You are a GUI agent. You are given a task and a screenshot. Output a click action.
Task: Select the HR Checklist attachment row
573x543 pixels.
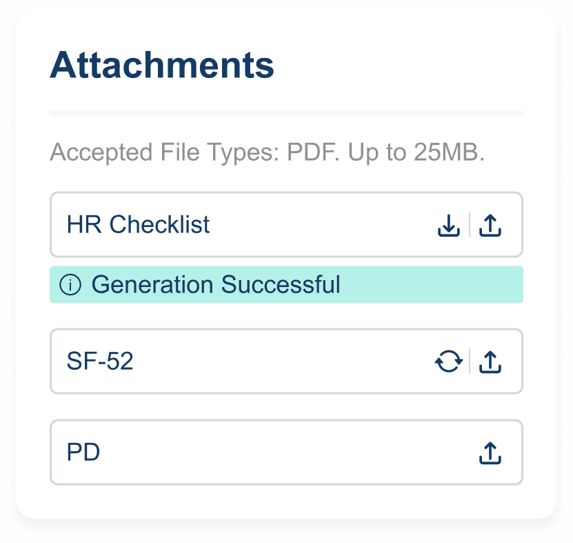coord(286,224)
